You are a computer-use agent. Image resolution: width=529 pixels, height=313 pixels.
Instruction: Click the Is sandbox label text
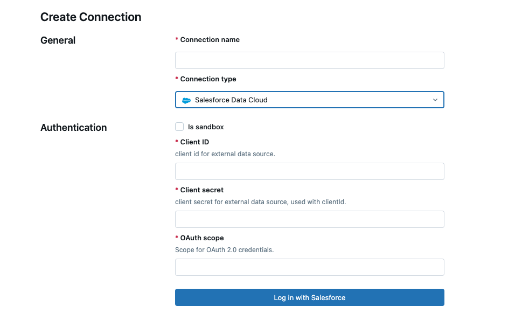coord(206,127)
